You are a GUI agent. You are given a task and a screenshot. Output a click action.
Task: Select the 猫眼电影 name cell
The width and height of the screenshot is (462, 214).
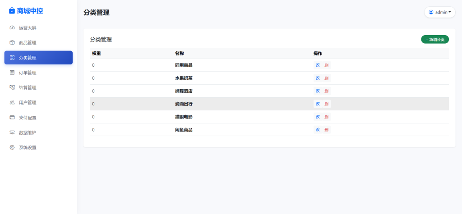(x=184, y=117)
